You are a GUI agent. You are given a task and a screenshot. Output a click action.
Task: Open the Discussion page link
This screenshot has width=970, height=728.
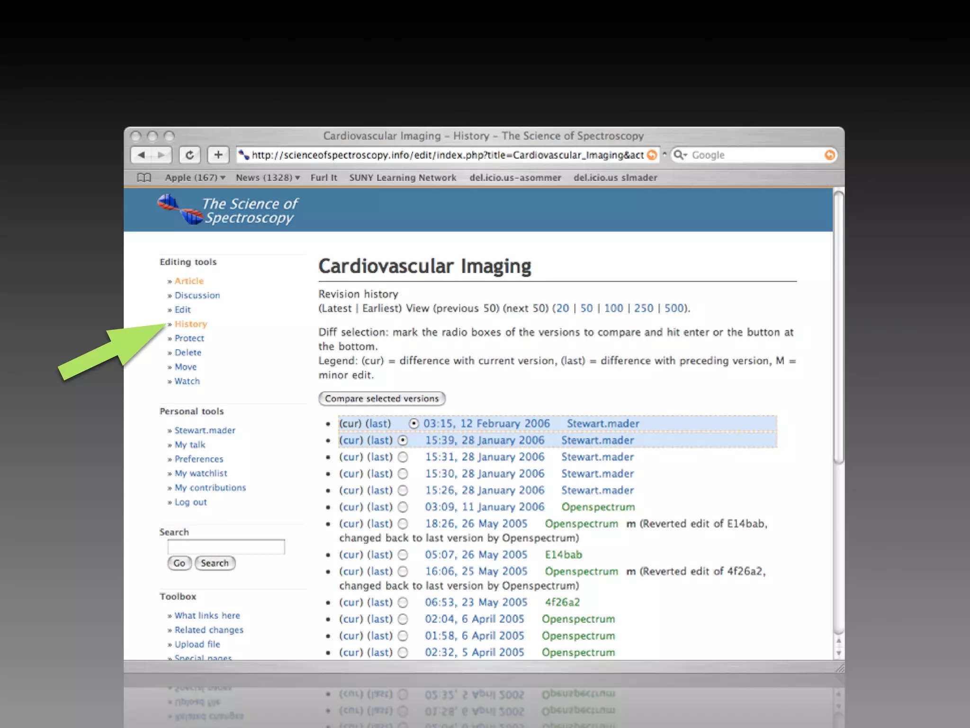point(197,295)
